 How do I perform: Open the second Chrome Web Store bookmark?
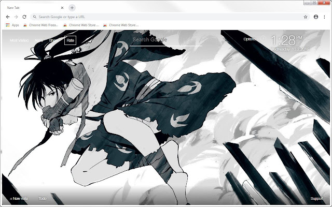[x=81, y=25]
